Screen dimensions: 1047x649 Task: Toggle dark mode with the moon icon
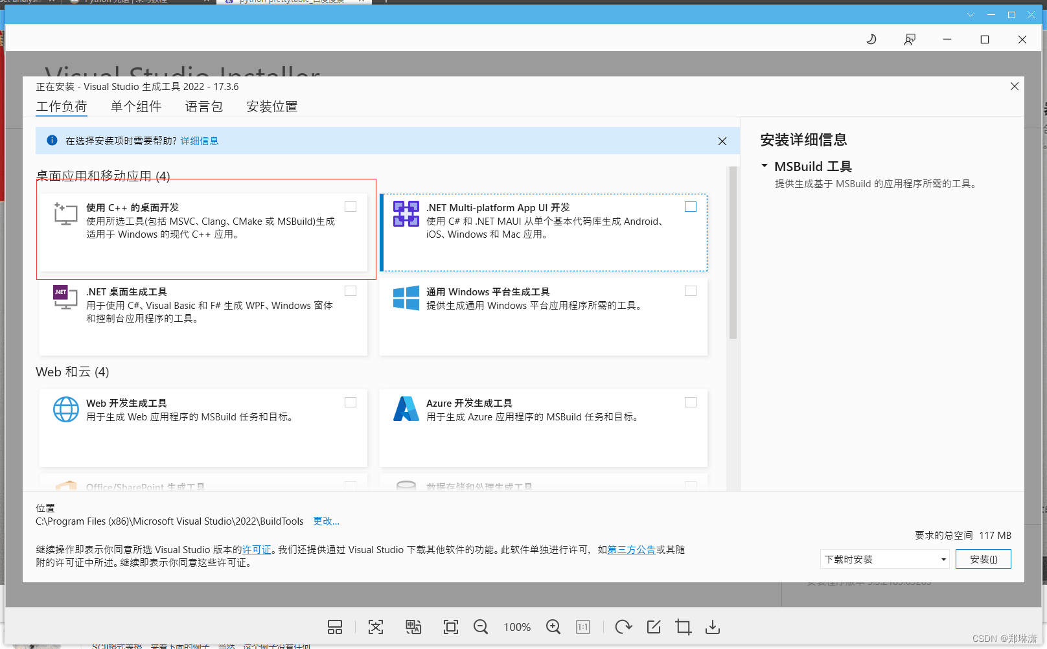coord(871,39)
